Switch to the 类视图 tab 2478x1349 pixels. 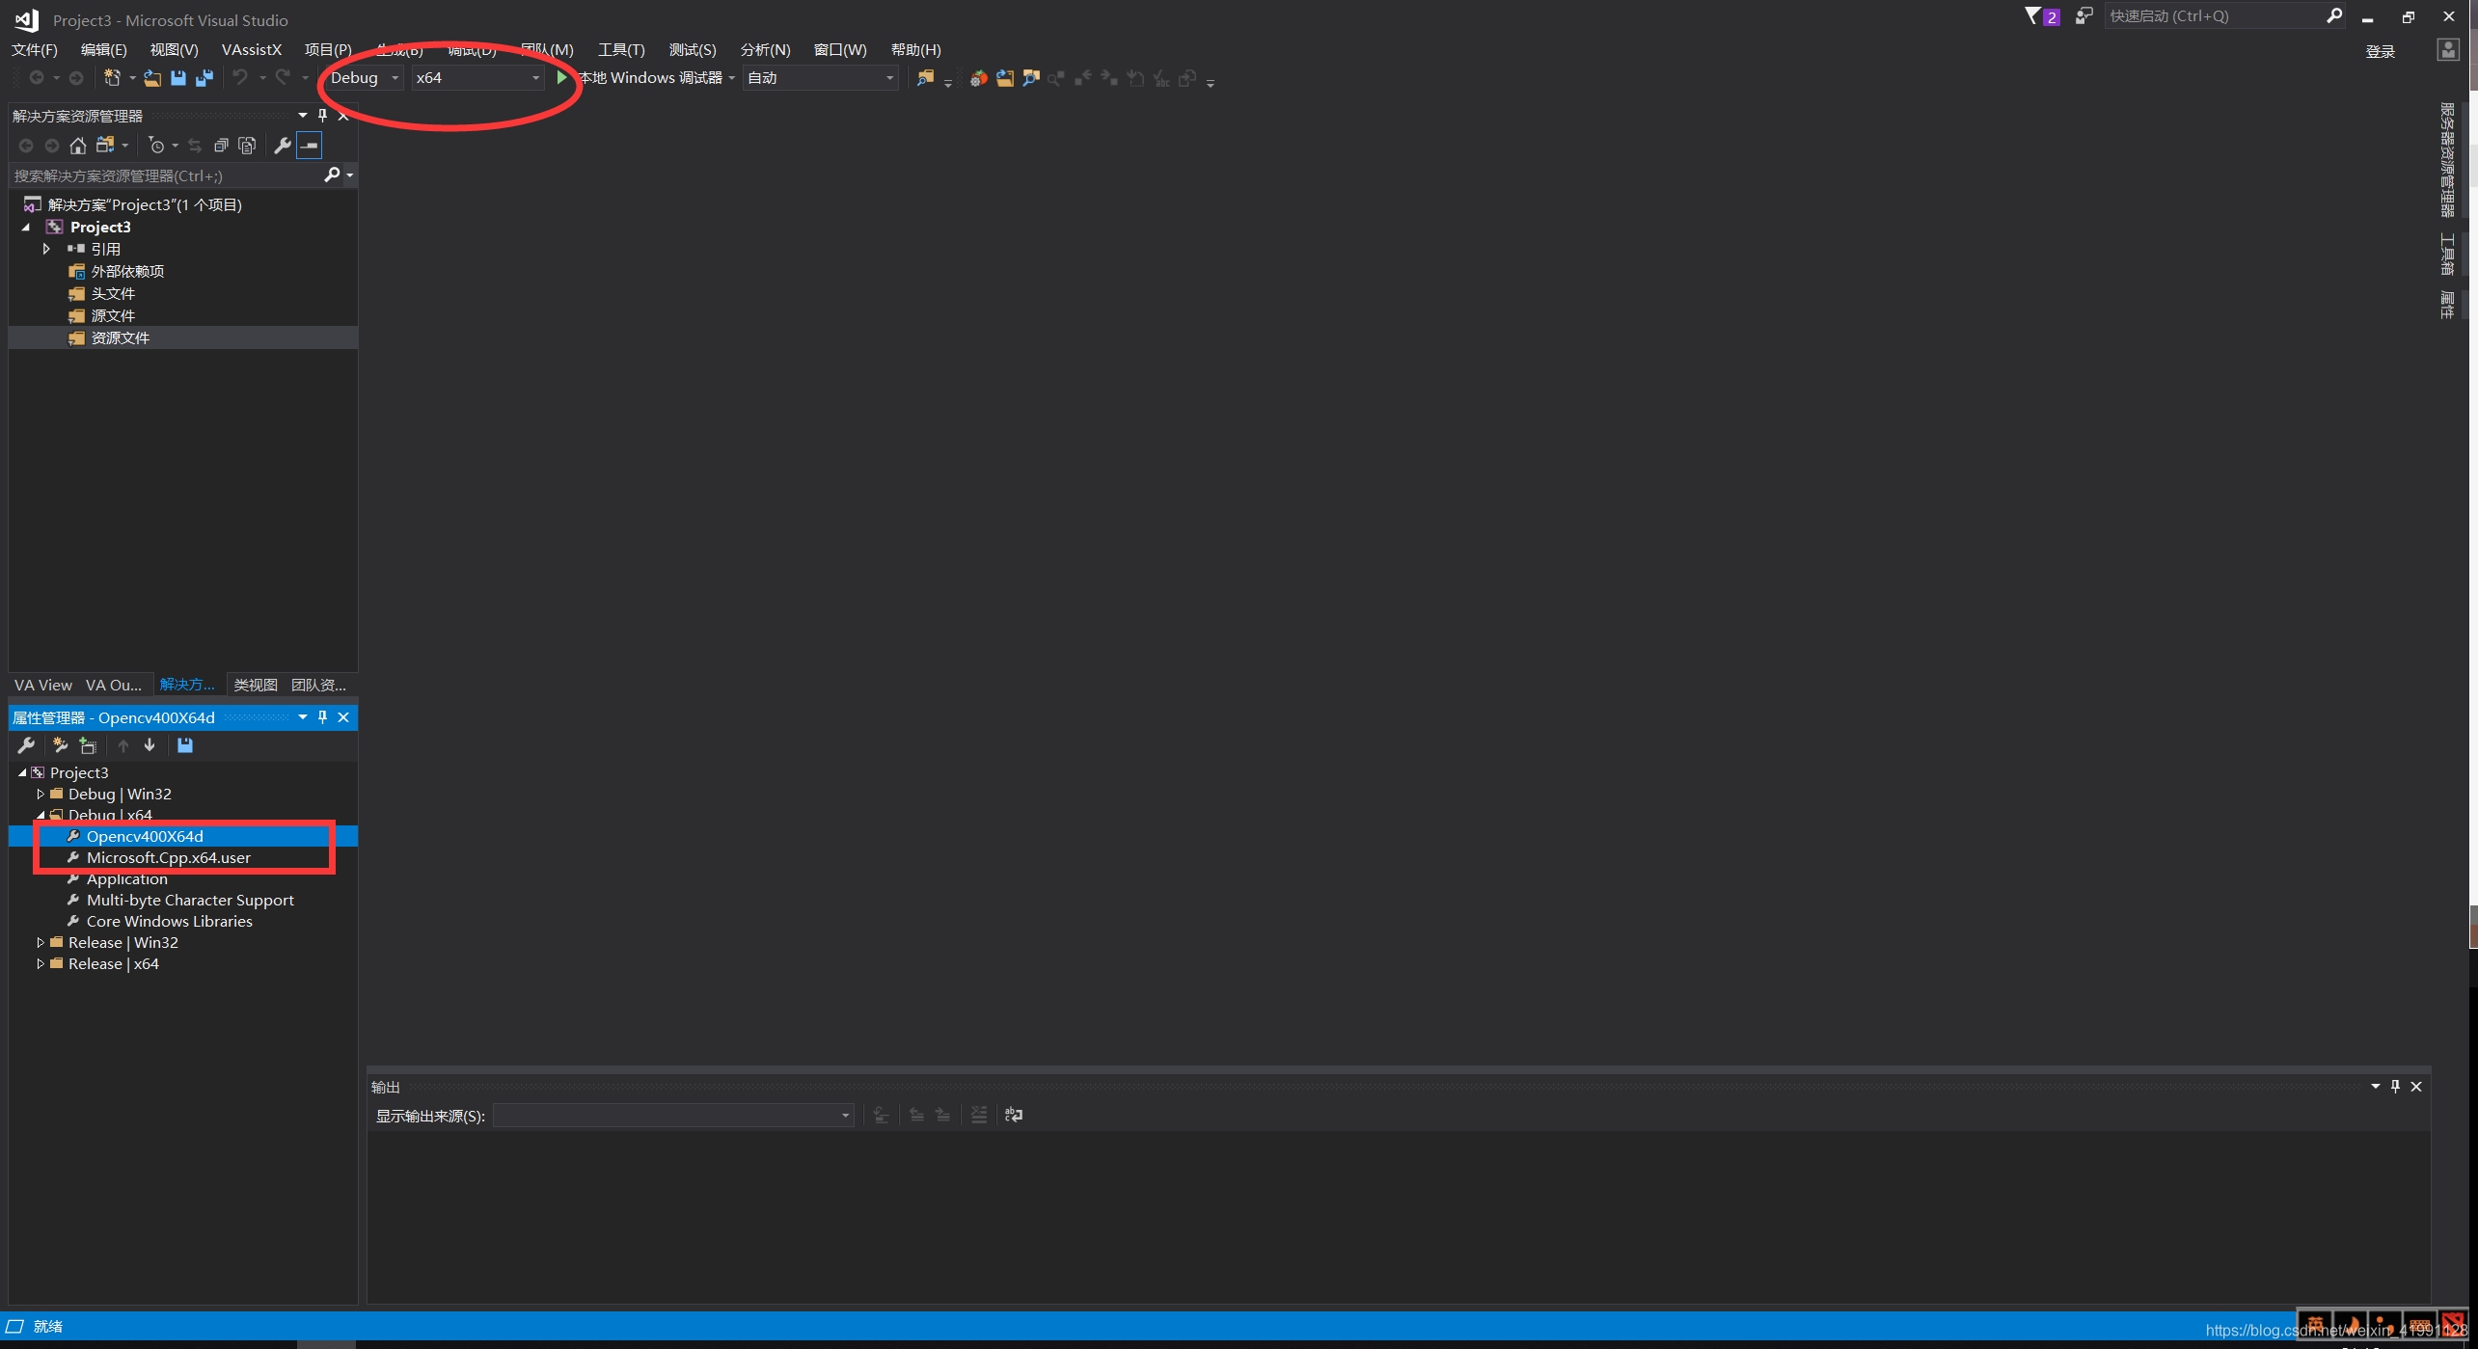pos(256,685)
